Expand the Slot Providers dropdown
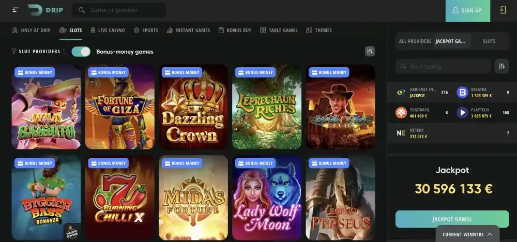The height and width of the screenshot is (242, 517). 39,51
